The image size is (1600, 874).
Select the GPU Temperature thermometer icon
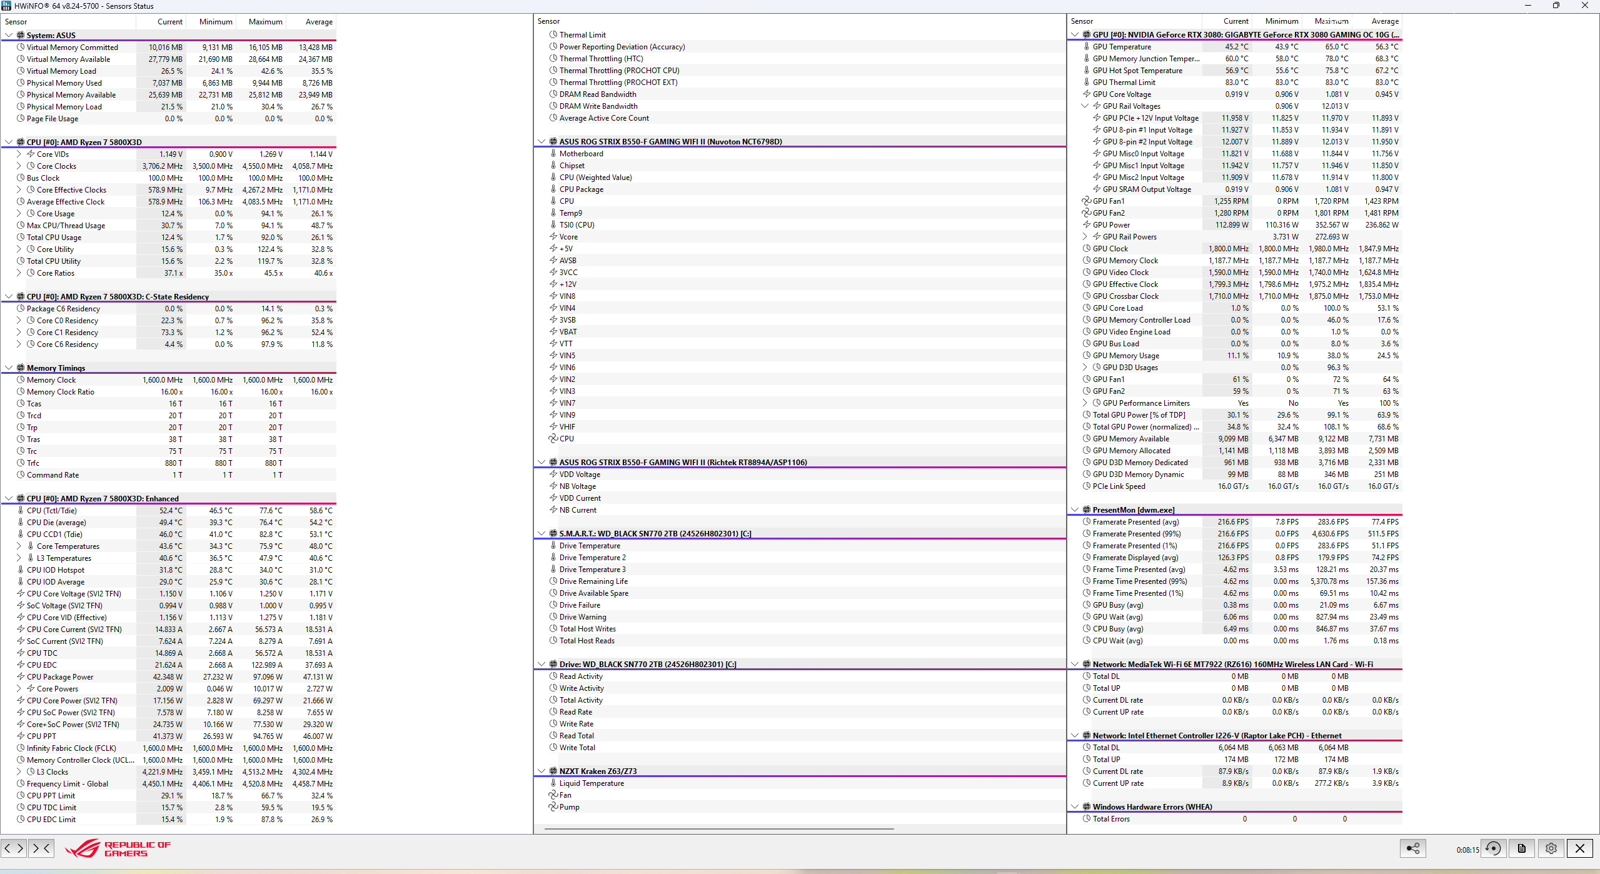pyautogui.click(x=1087, y=47)
